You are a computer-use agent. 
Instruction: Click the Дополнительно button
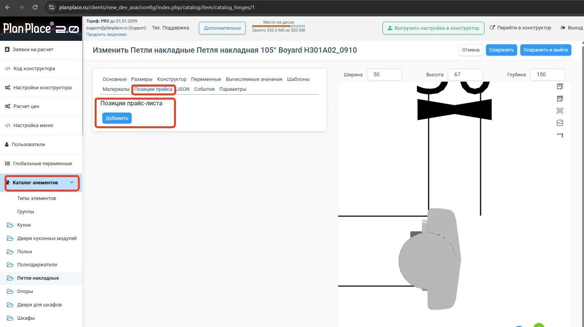222,28
